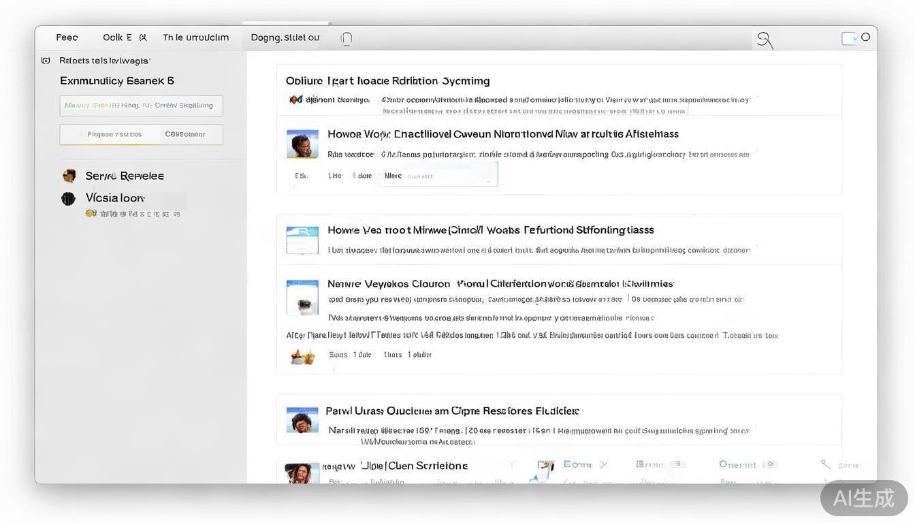Image resolution: width=915 pixels, height=523 pixels.
Task: Click the search field under Exnmunuicy Esanek
Action: click(x=141, y=106)
